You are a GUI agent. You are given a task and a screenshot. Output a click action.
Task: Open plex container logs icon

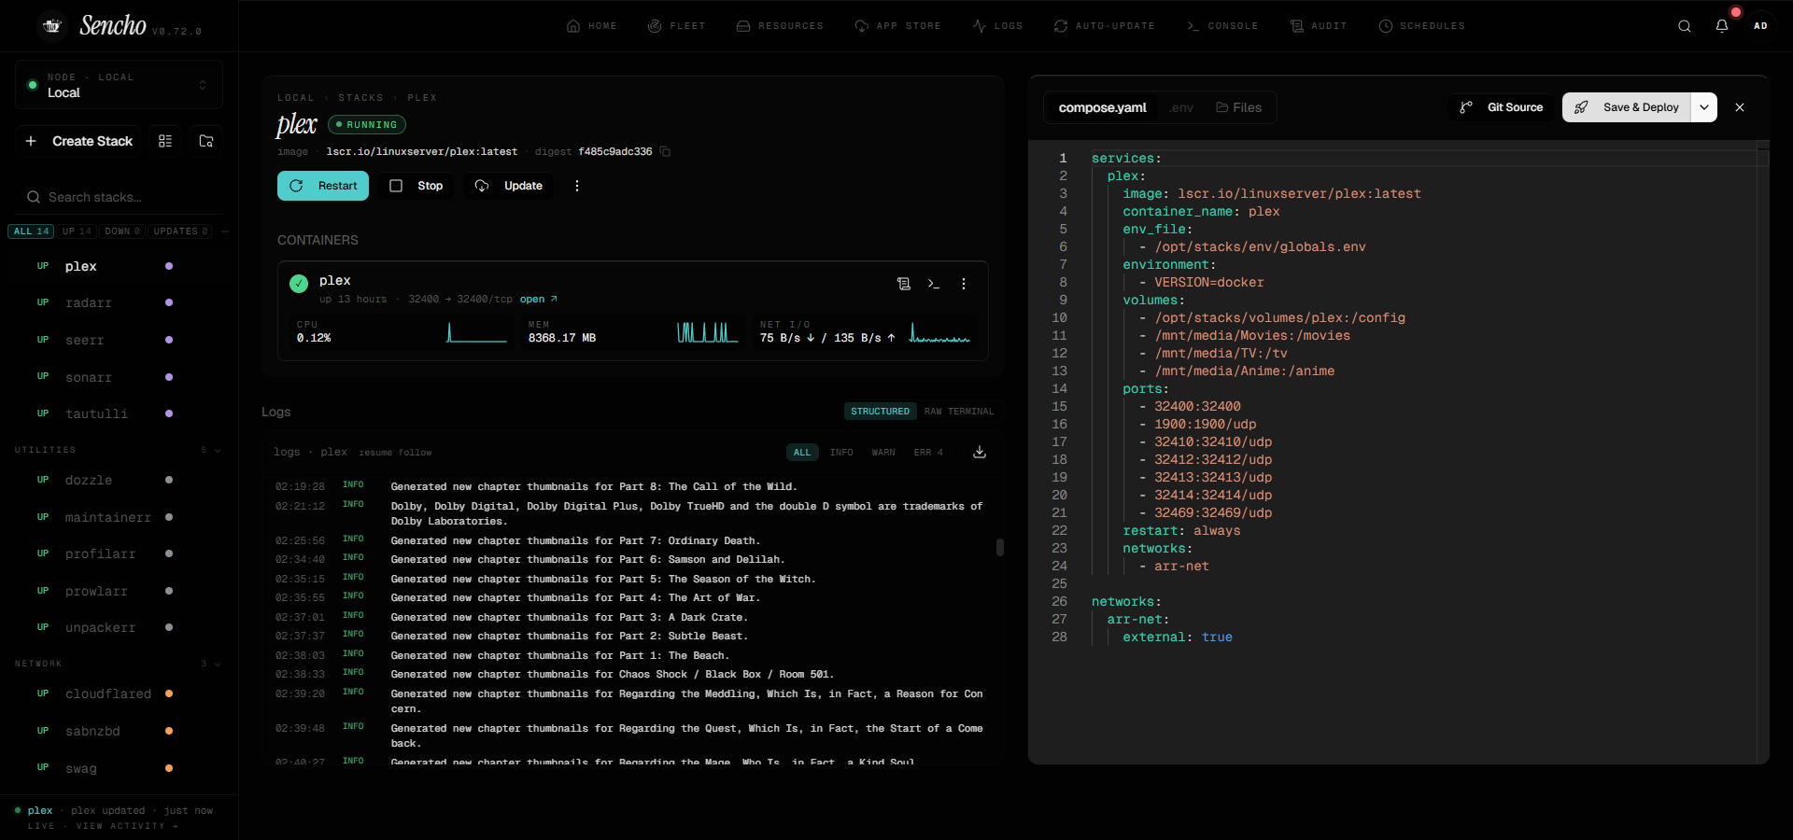904,284
